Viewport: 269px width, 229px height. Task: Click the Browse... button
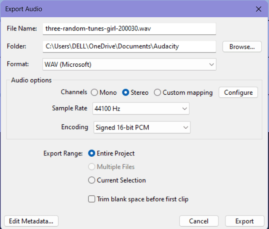click(x=242, y=46)
